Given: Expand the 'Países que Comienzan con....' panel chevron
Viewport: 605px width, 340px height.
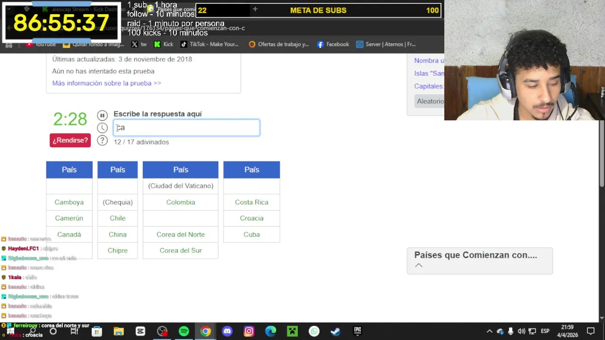Looking at the screenshot, I should (x=418, y=265).
